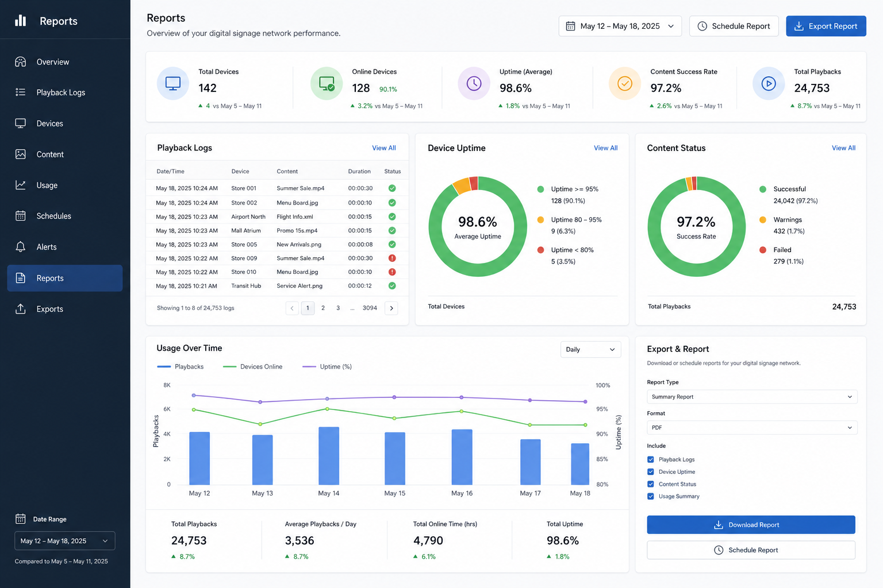Viewport: 883px width, 588px height.
Task: Open Exports in sidebar
Action: pos(65,308)
